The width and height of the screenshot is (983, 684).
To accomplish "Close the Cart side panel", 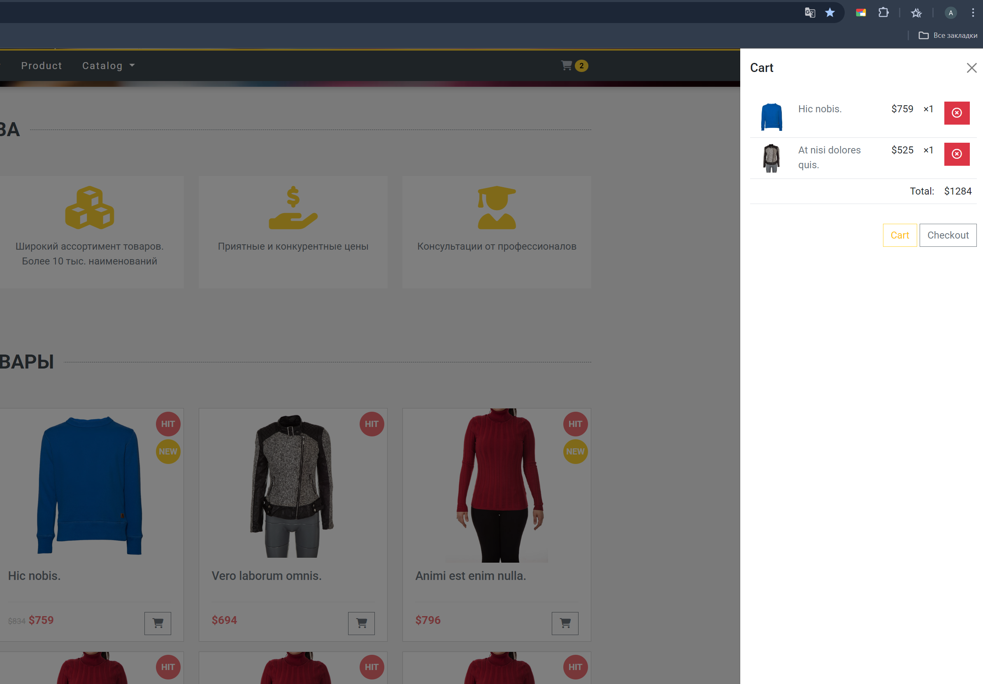I will tap(971, 68).
